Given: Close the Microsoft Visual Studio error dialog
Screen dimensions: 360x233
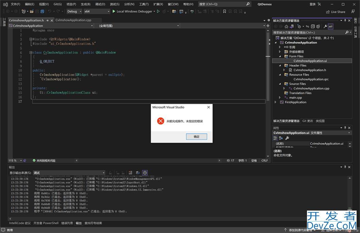Looking at the screenshot, I should [x=208, y=107].
